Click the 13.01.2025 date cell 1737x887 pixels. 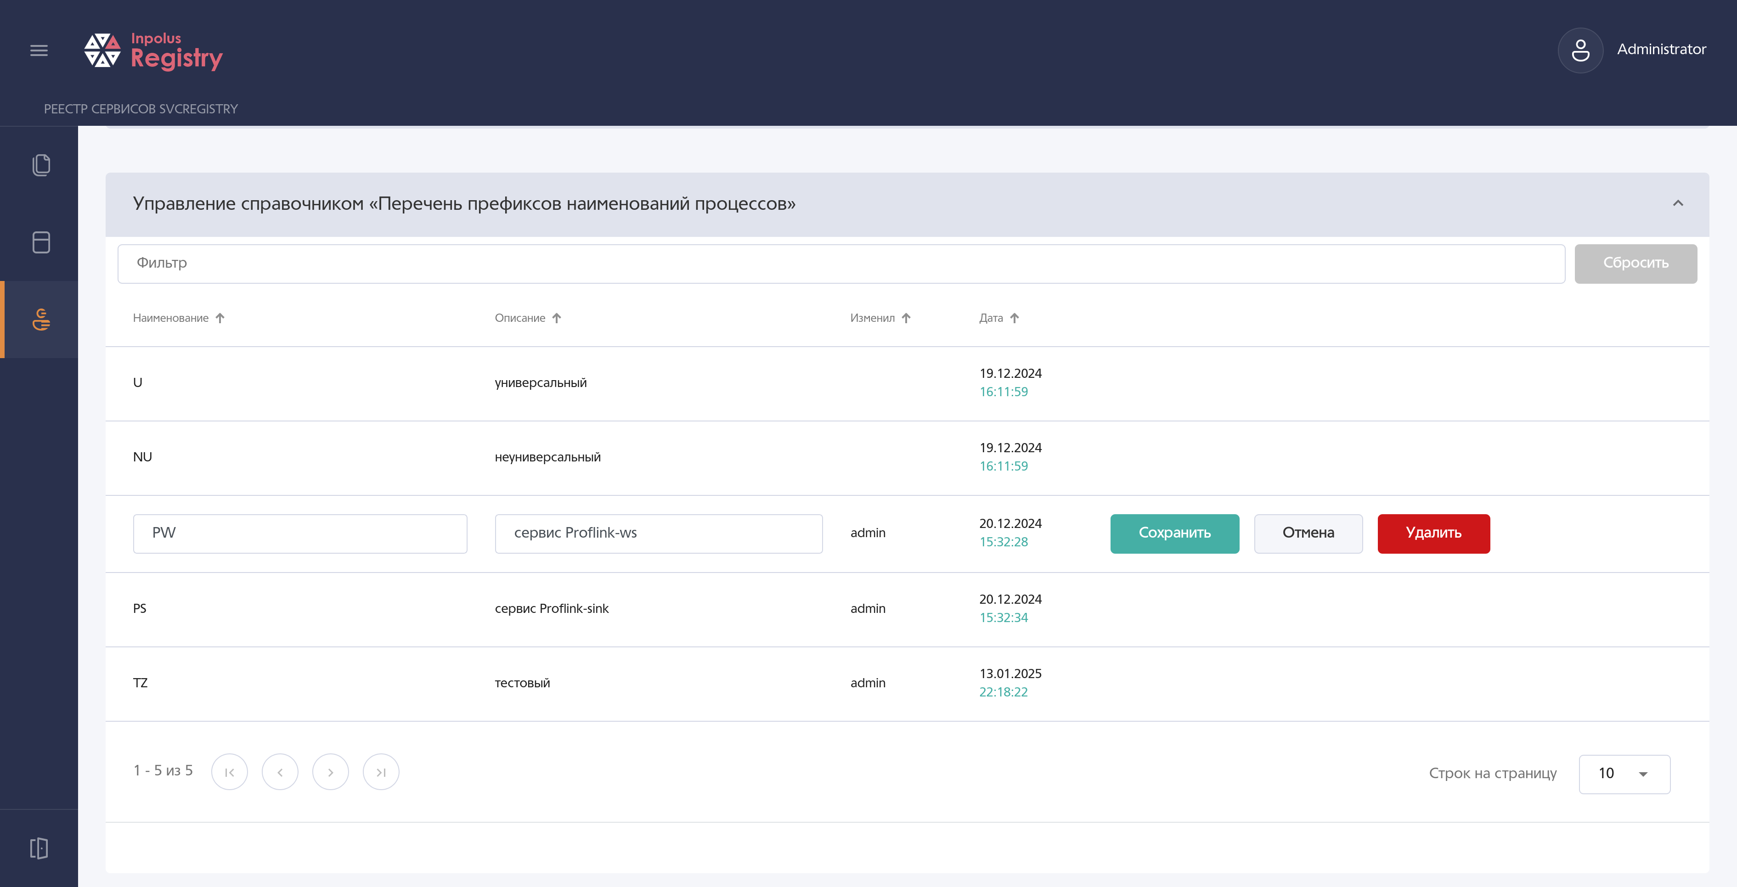1010,674
